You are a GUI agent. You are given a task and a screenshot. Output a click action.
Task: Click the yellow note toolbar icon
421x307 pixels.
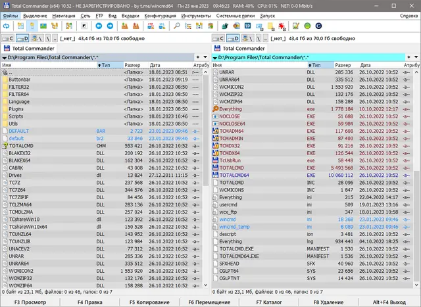coord(270,26)
